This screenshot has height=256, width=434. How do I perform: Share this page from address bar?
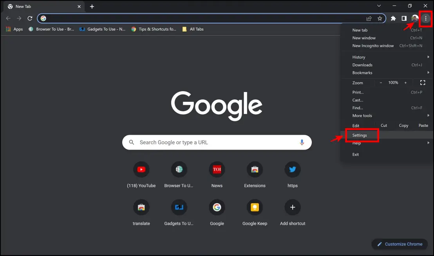click(x=369, y=18)
